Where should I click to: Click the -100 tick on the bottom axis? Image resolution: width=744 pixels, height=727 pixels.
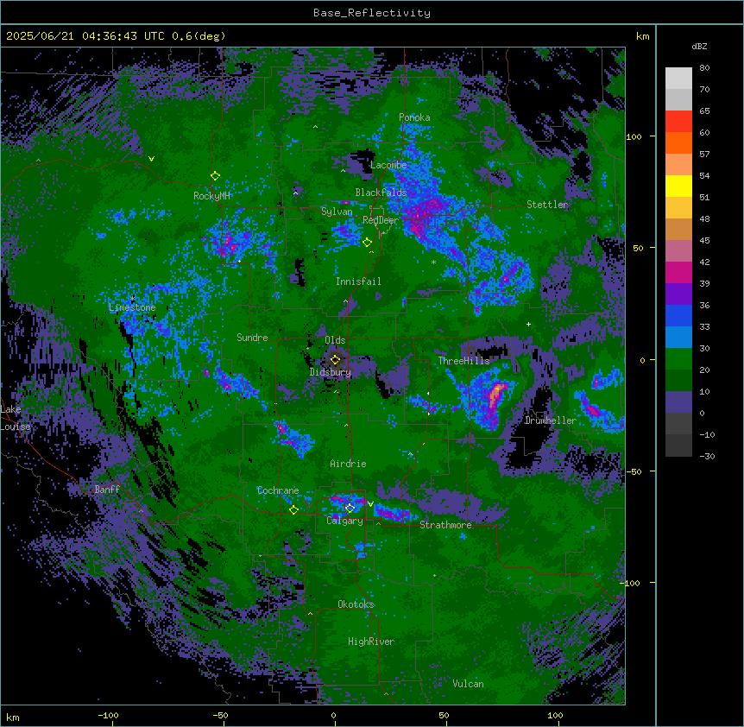108,715
